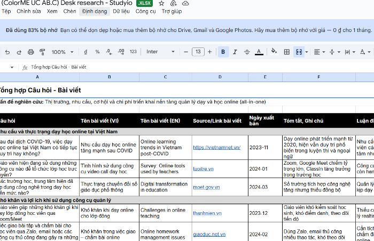Increase font size with plus button
Screen dimensions: 374x241
(209, 52)
